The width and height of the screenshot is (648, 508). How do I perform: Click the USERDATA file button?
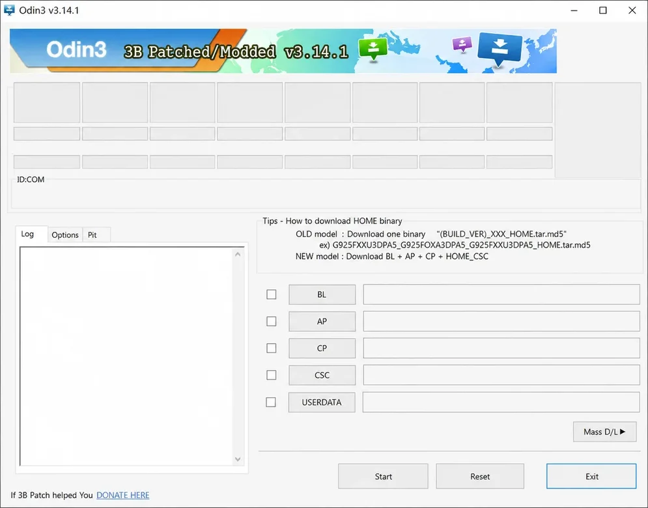pyautogui.click(x=322, y=402)
